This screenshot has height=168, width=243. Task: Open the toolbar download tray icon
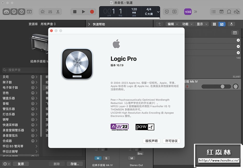click(x=29, y=12)
